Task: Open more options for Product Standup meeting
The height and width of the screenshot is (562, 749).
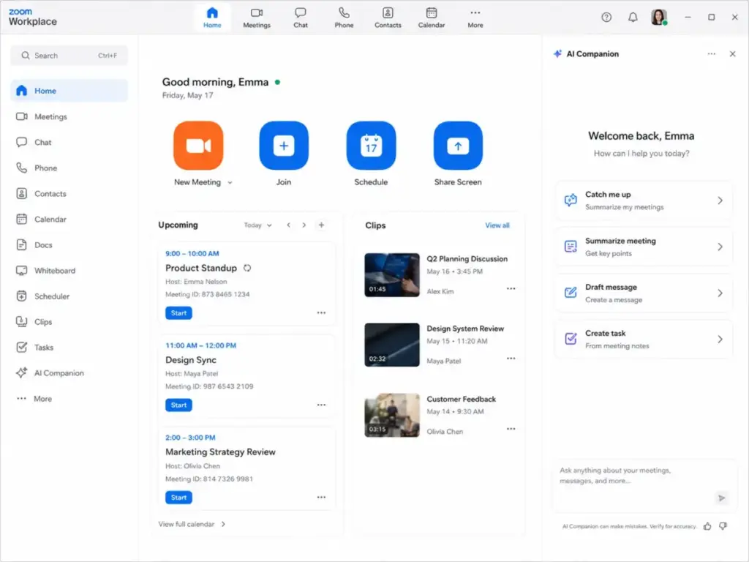Action: tap(322, 312)
